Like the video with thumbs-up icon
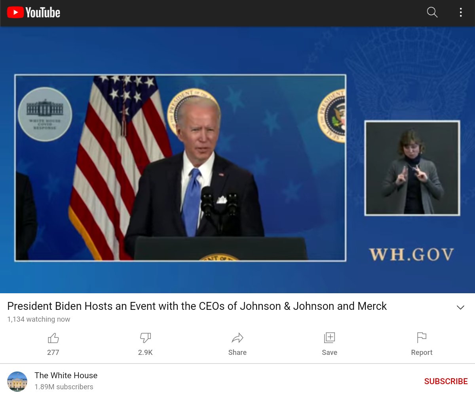 pos(53,338)
